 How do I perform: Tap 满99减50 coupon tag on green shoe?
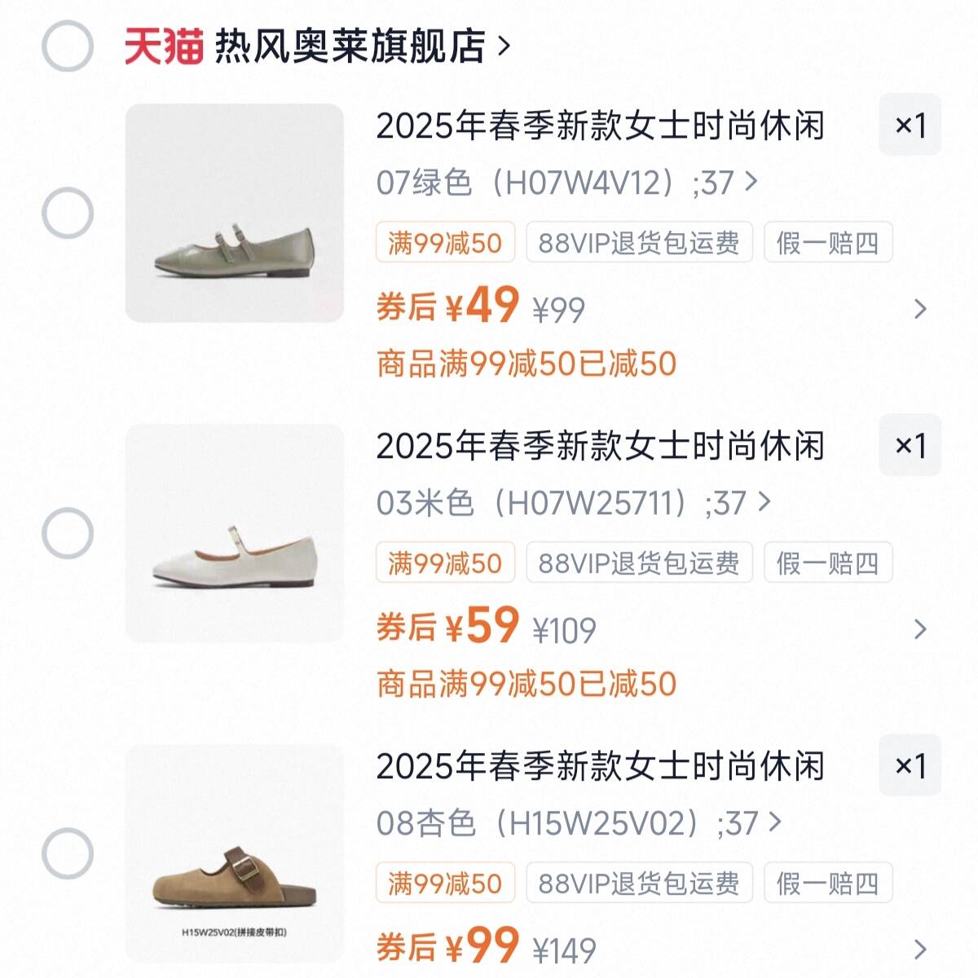pos(445,243)
